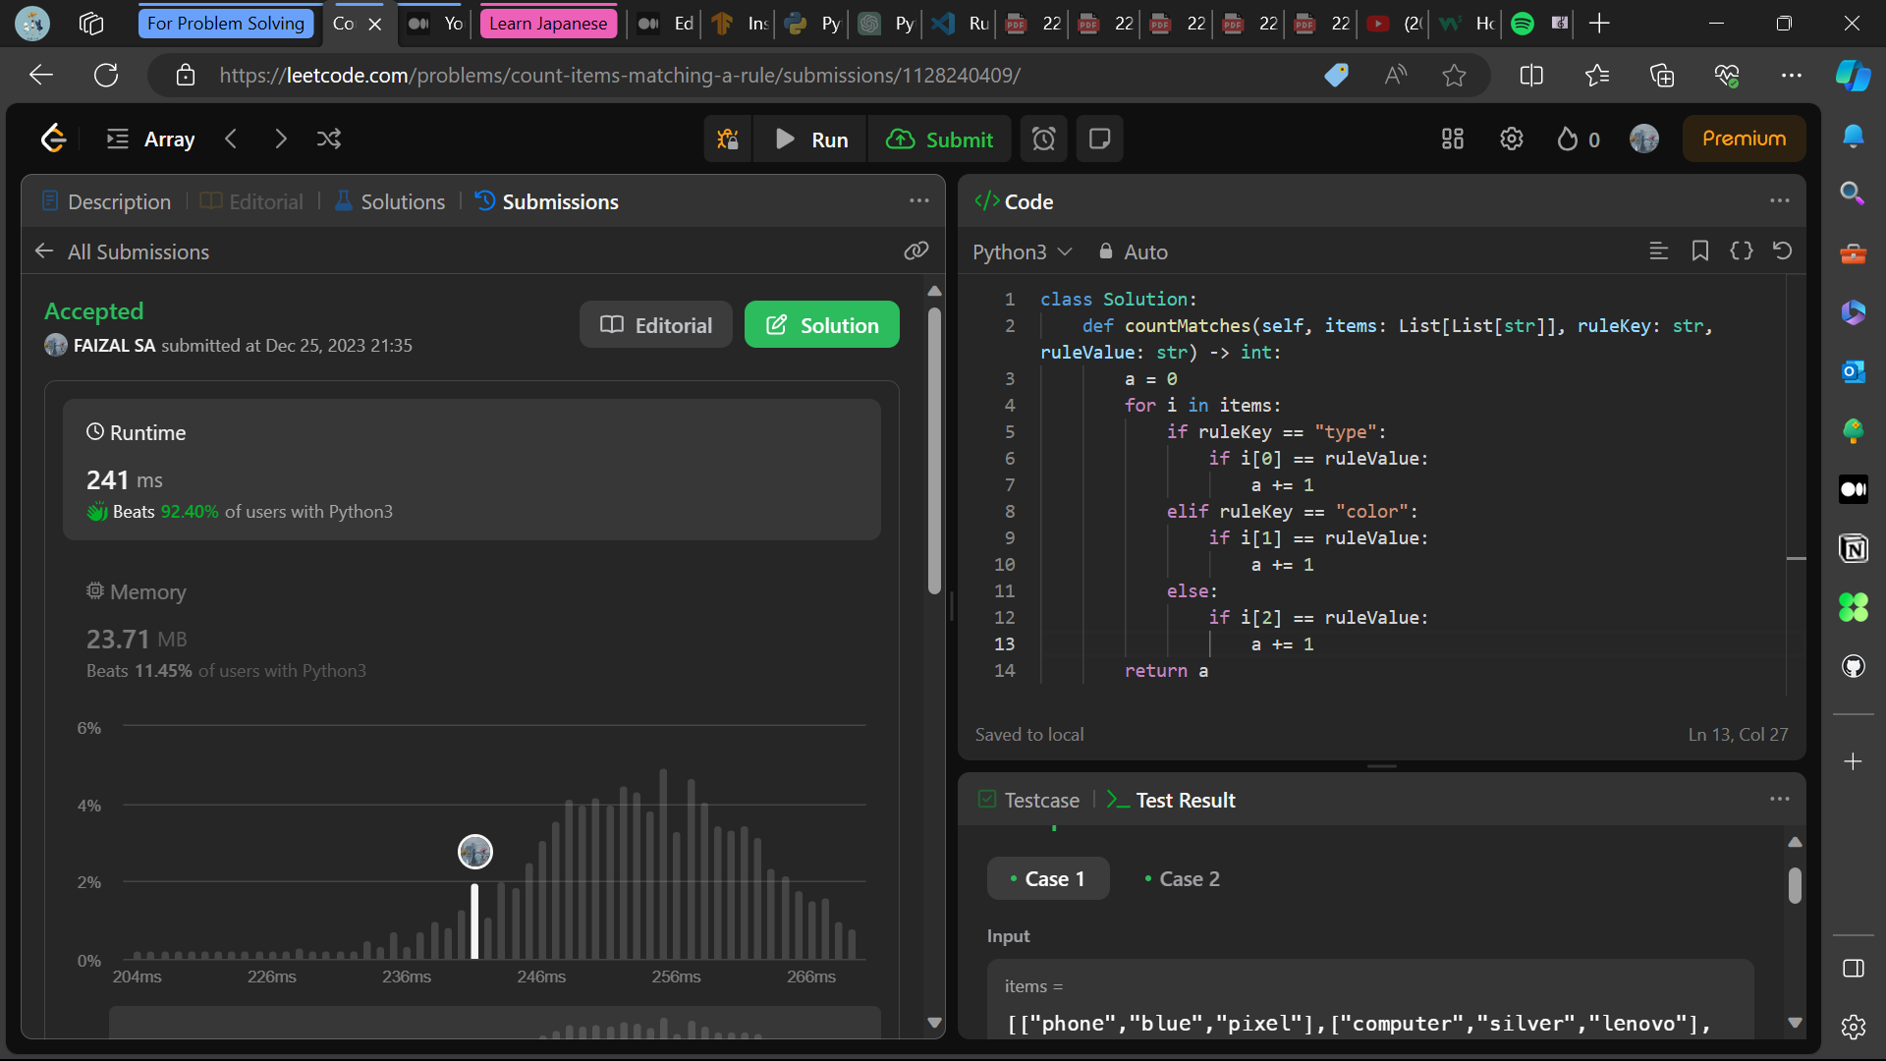Format code using braces icon
The width and height of the screenshot is (1886, 1061).
(x=1741, y=251)
